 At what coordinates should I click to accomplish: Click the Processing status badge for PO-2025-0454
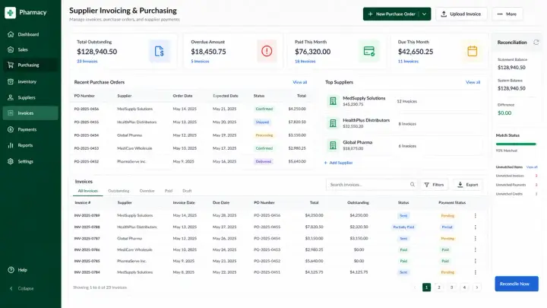click(264, 135)
